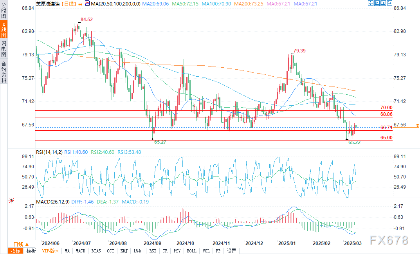The width and height of the screenshot is (420, 254).
Task: Toggle the MACD indicator button at bottom
Action: pyautogui.click(x=80, y=251)
